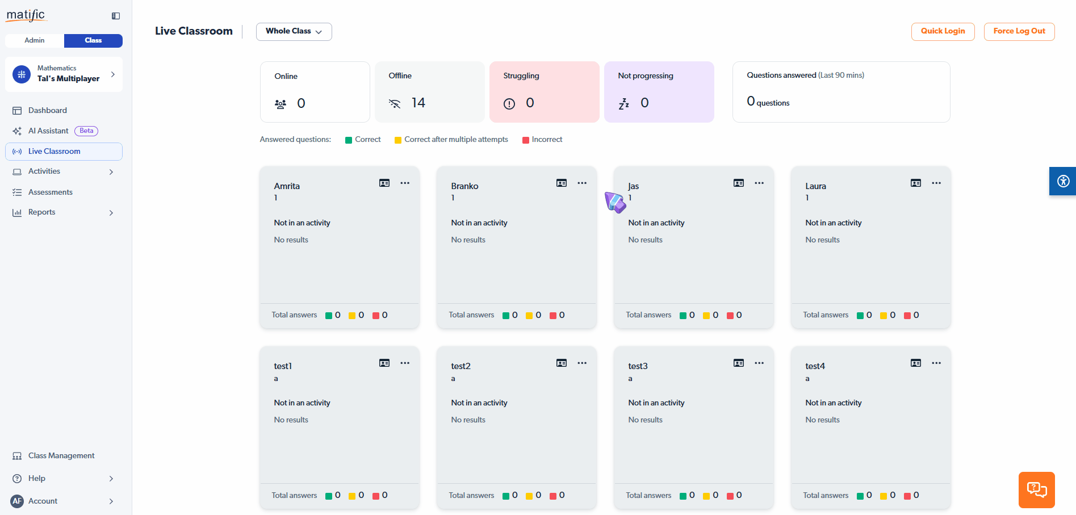Viewport: 1076px width, 515px height.
Task: Switch to Admin view
Action: tap(35, 40)
